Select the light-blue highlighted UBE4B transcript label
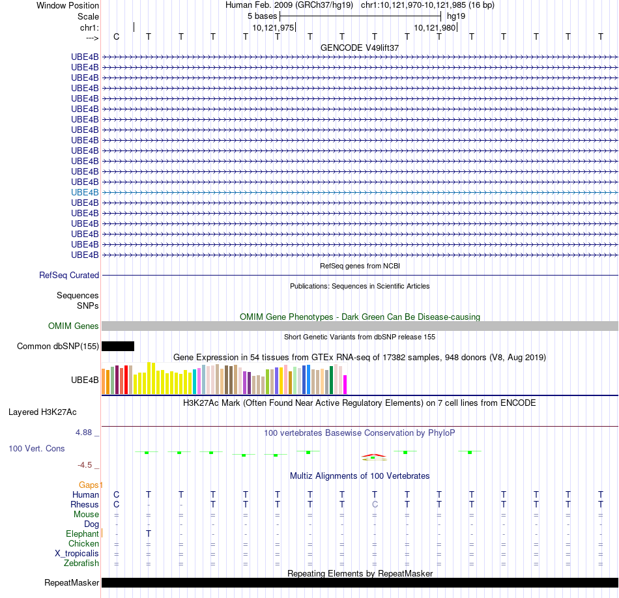The width and height of the screenshot is (619, 598). [x=85, y=192]
